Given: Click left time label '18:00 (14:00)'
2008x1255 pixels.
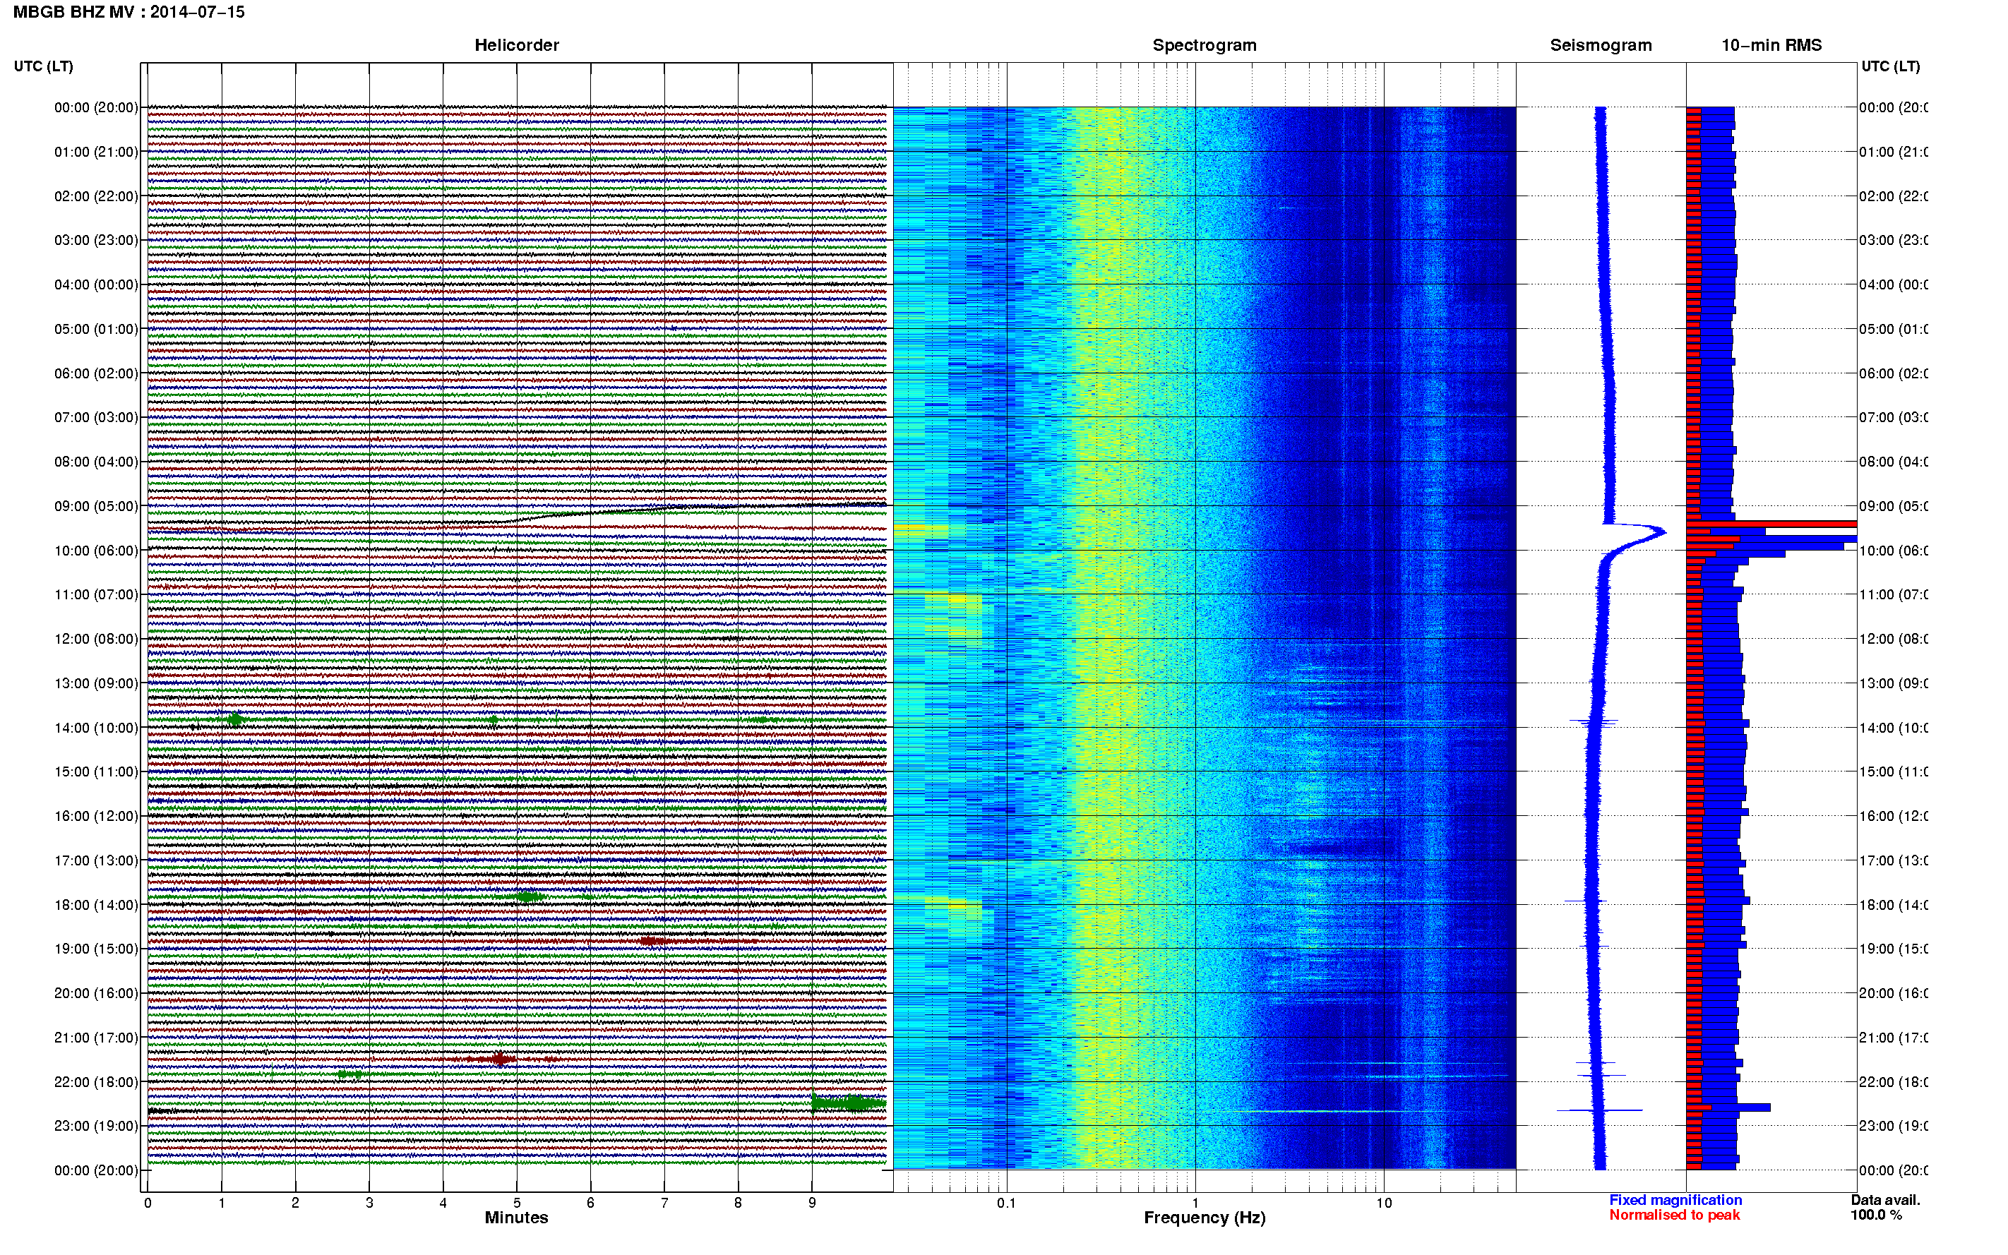Looking at the screenshot, I should coord(96,905).
